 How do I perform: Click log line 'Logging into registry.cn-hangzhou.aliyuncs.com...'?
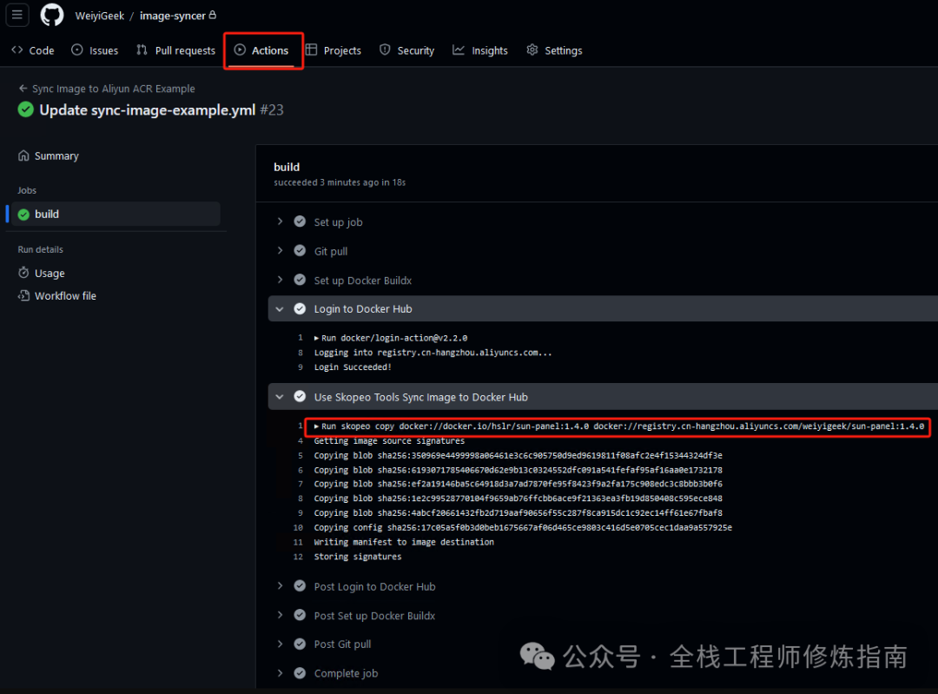[433, 353]
